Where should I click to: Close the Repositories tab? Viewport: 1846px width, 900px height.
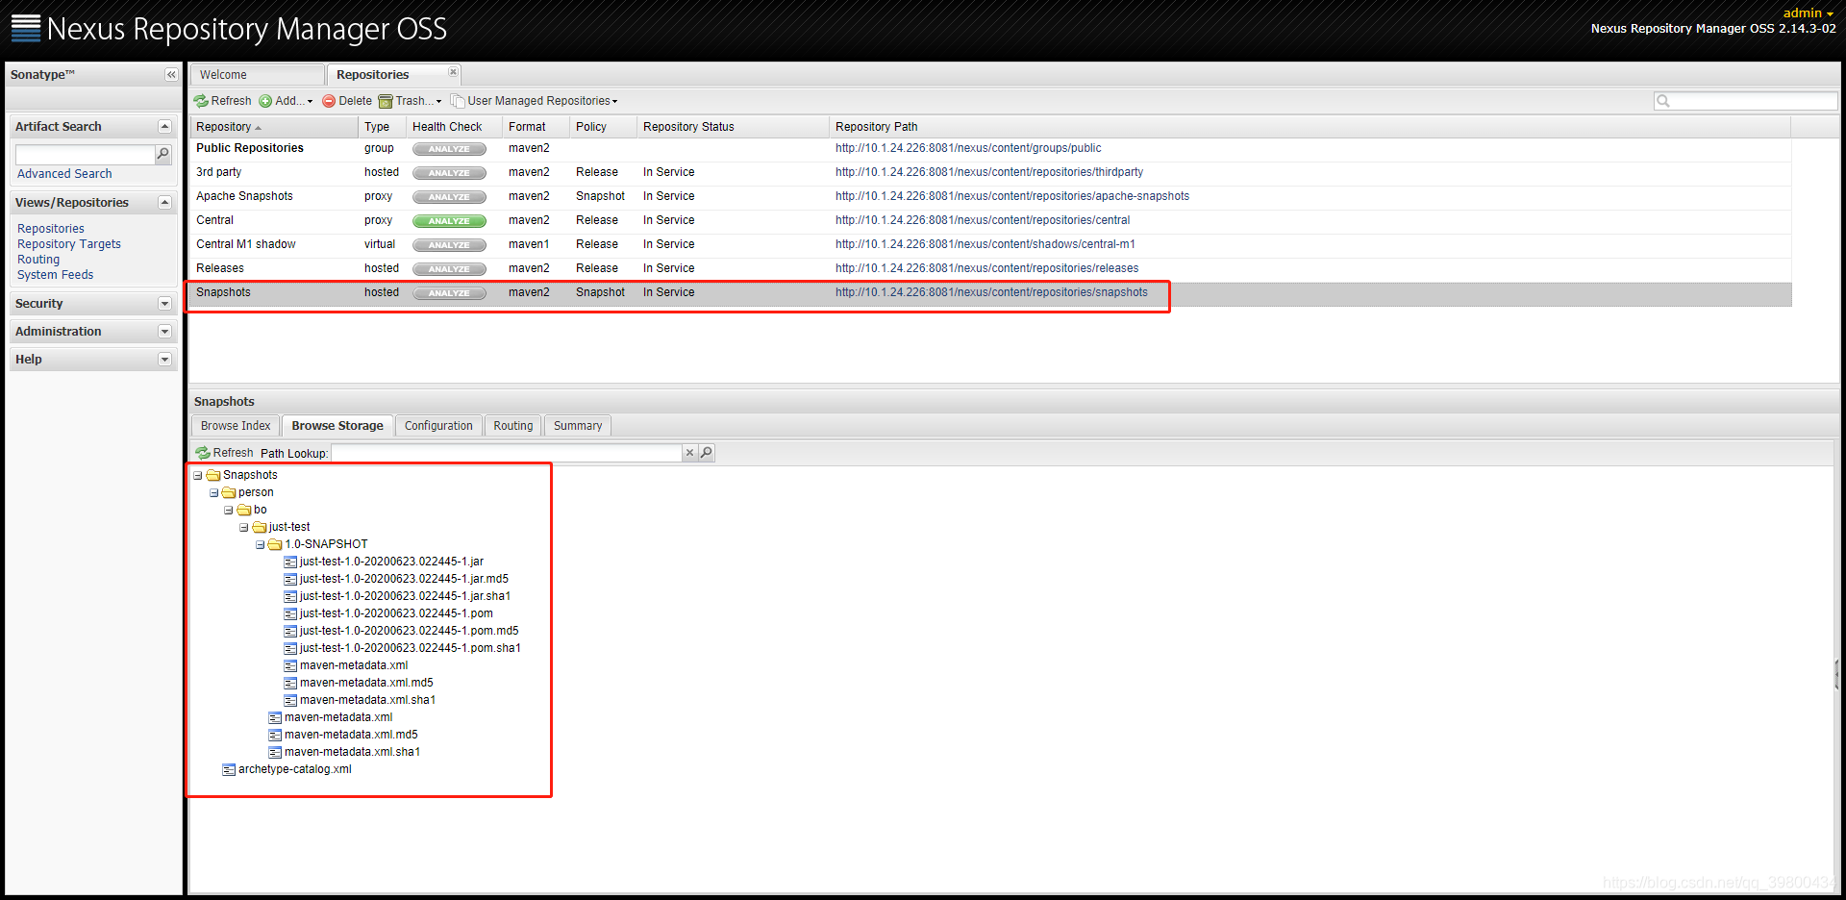[x=453, y=72]
